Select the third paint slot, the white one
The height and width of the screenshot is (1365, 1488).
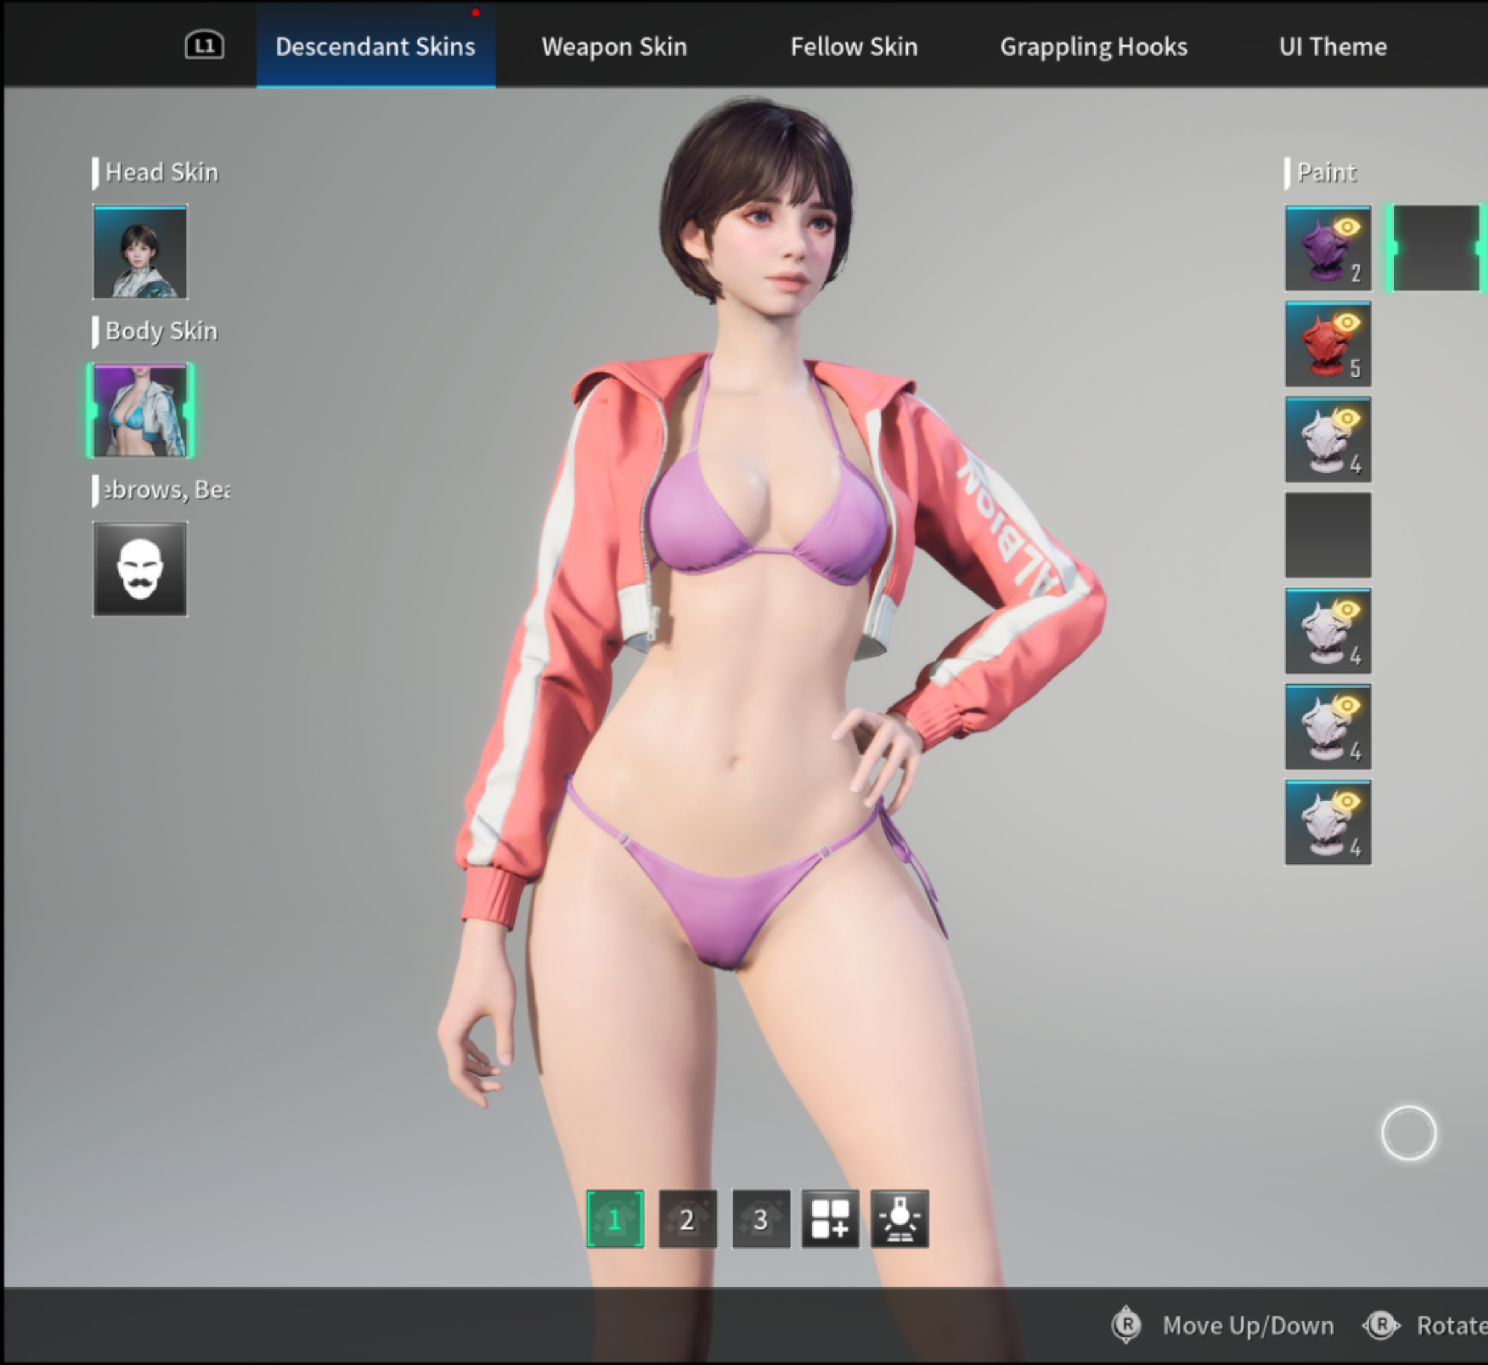pyautogui.click(x=1329, y=439)
